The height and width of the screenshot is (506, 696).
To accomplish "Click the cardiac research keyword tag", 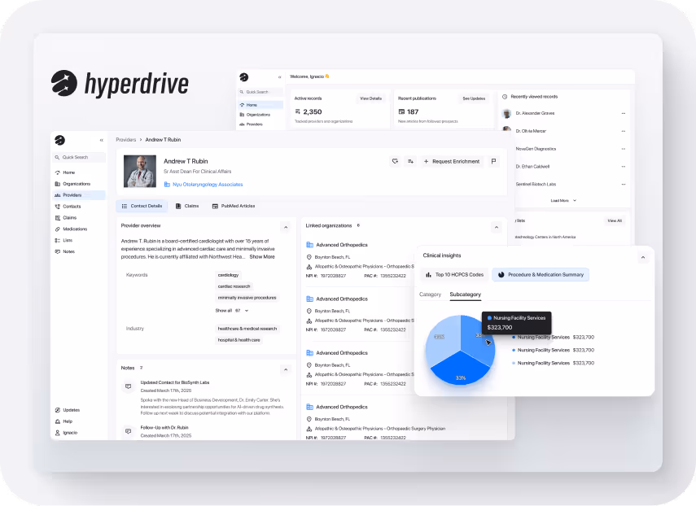I will point(234,286).
